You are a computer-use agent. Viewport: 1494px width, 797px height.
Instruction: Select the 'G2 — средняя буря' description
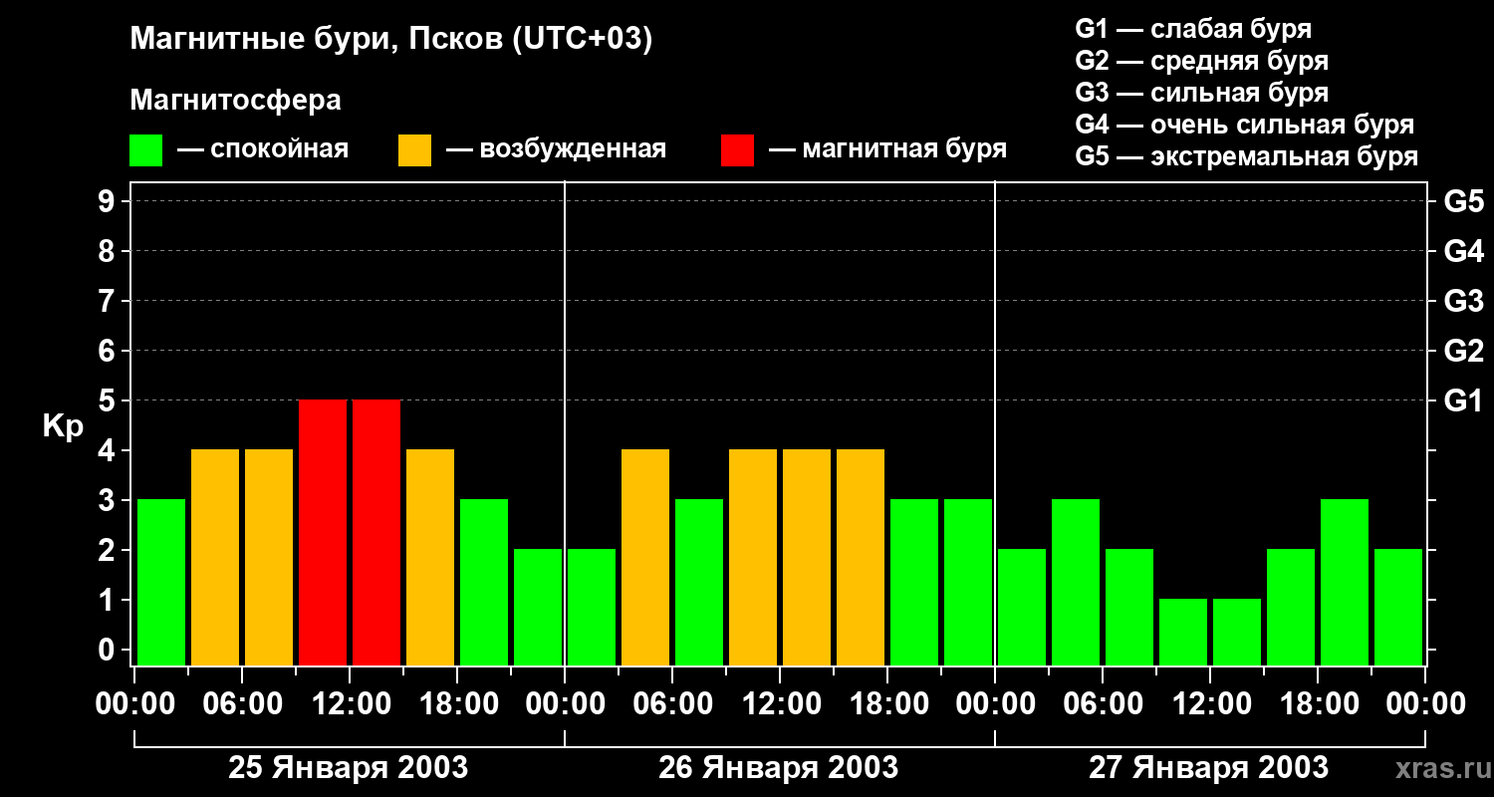click(1201, 61)
